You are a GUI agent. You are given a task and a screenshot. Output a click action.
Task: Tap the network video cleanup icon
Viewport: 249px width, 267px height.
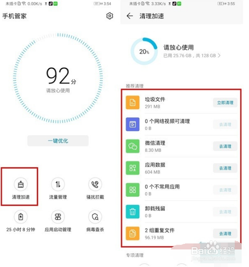(133, 124)
